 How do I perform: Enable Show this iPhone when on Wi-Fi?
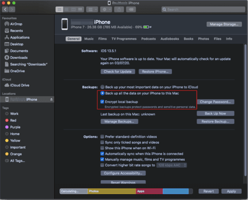[102, 148]
